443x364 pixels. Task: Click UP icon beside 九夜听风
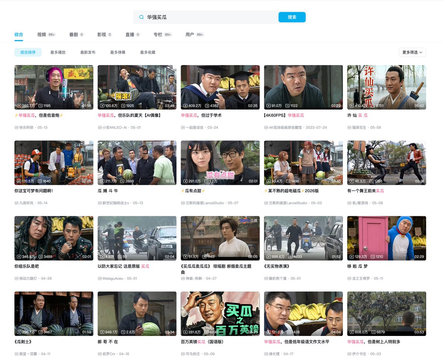tap(17, 203)
